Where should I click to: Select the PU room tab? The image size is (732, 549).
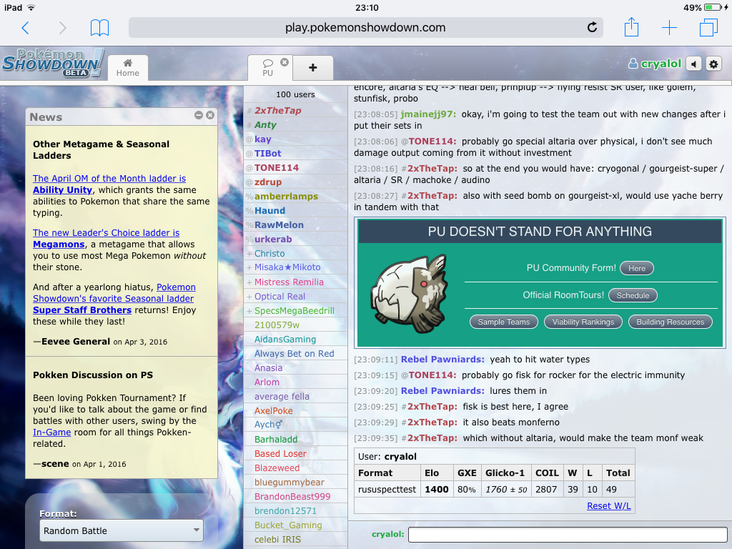[x=267, y=68]
